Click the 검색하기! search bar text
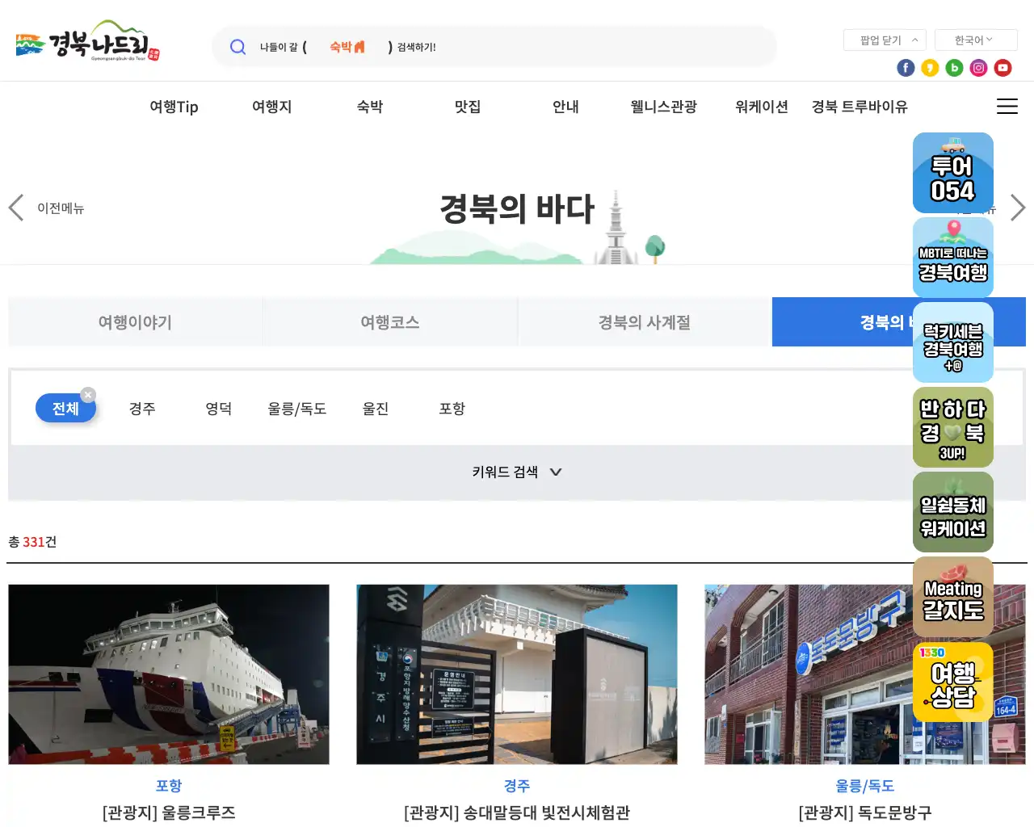 pos(416,48)
